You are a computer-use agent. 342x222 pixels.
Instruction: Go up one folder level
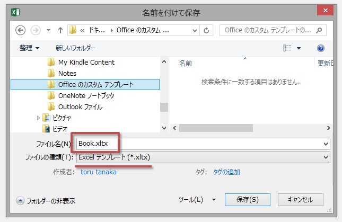pos(60,30)
